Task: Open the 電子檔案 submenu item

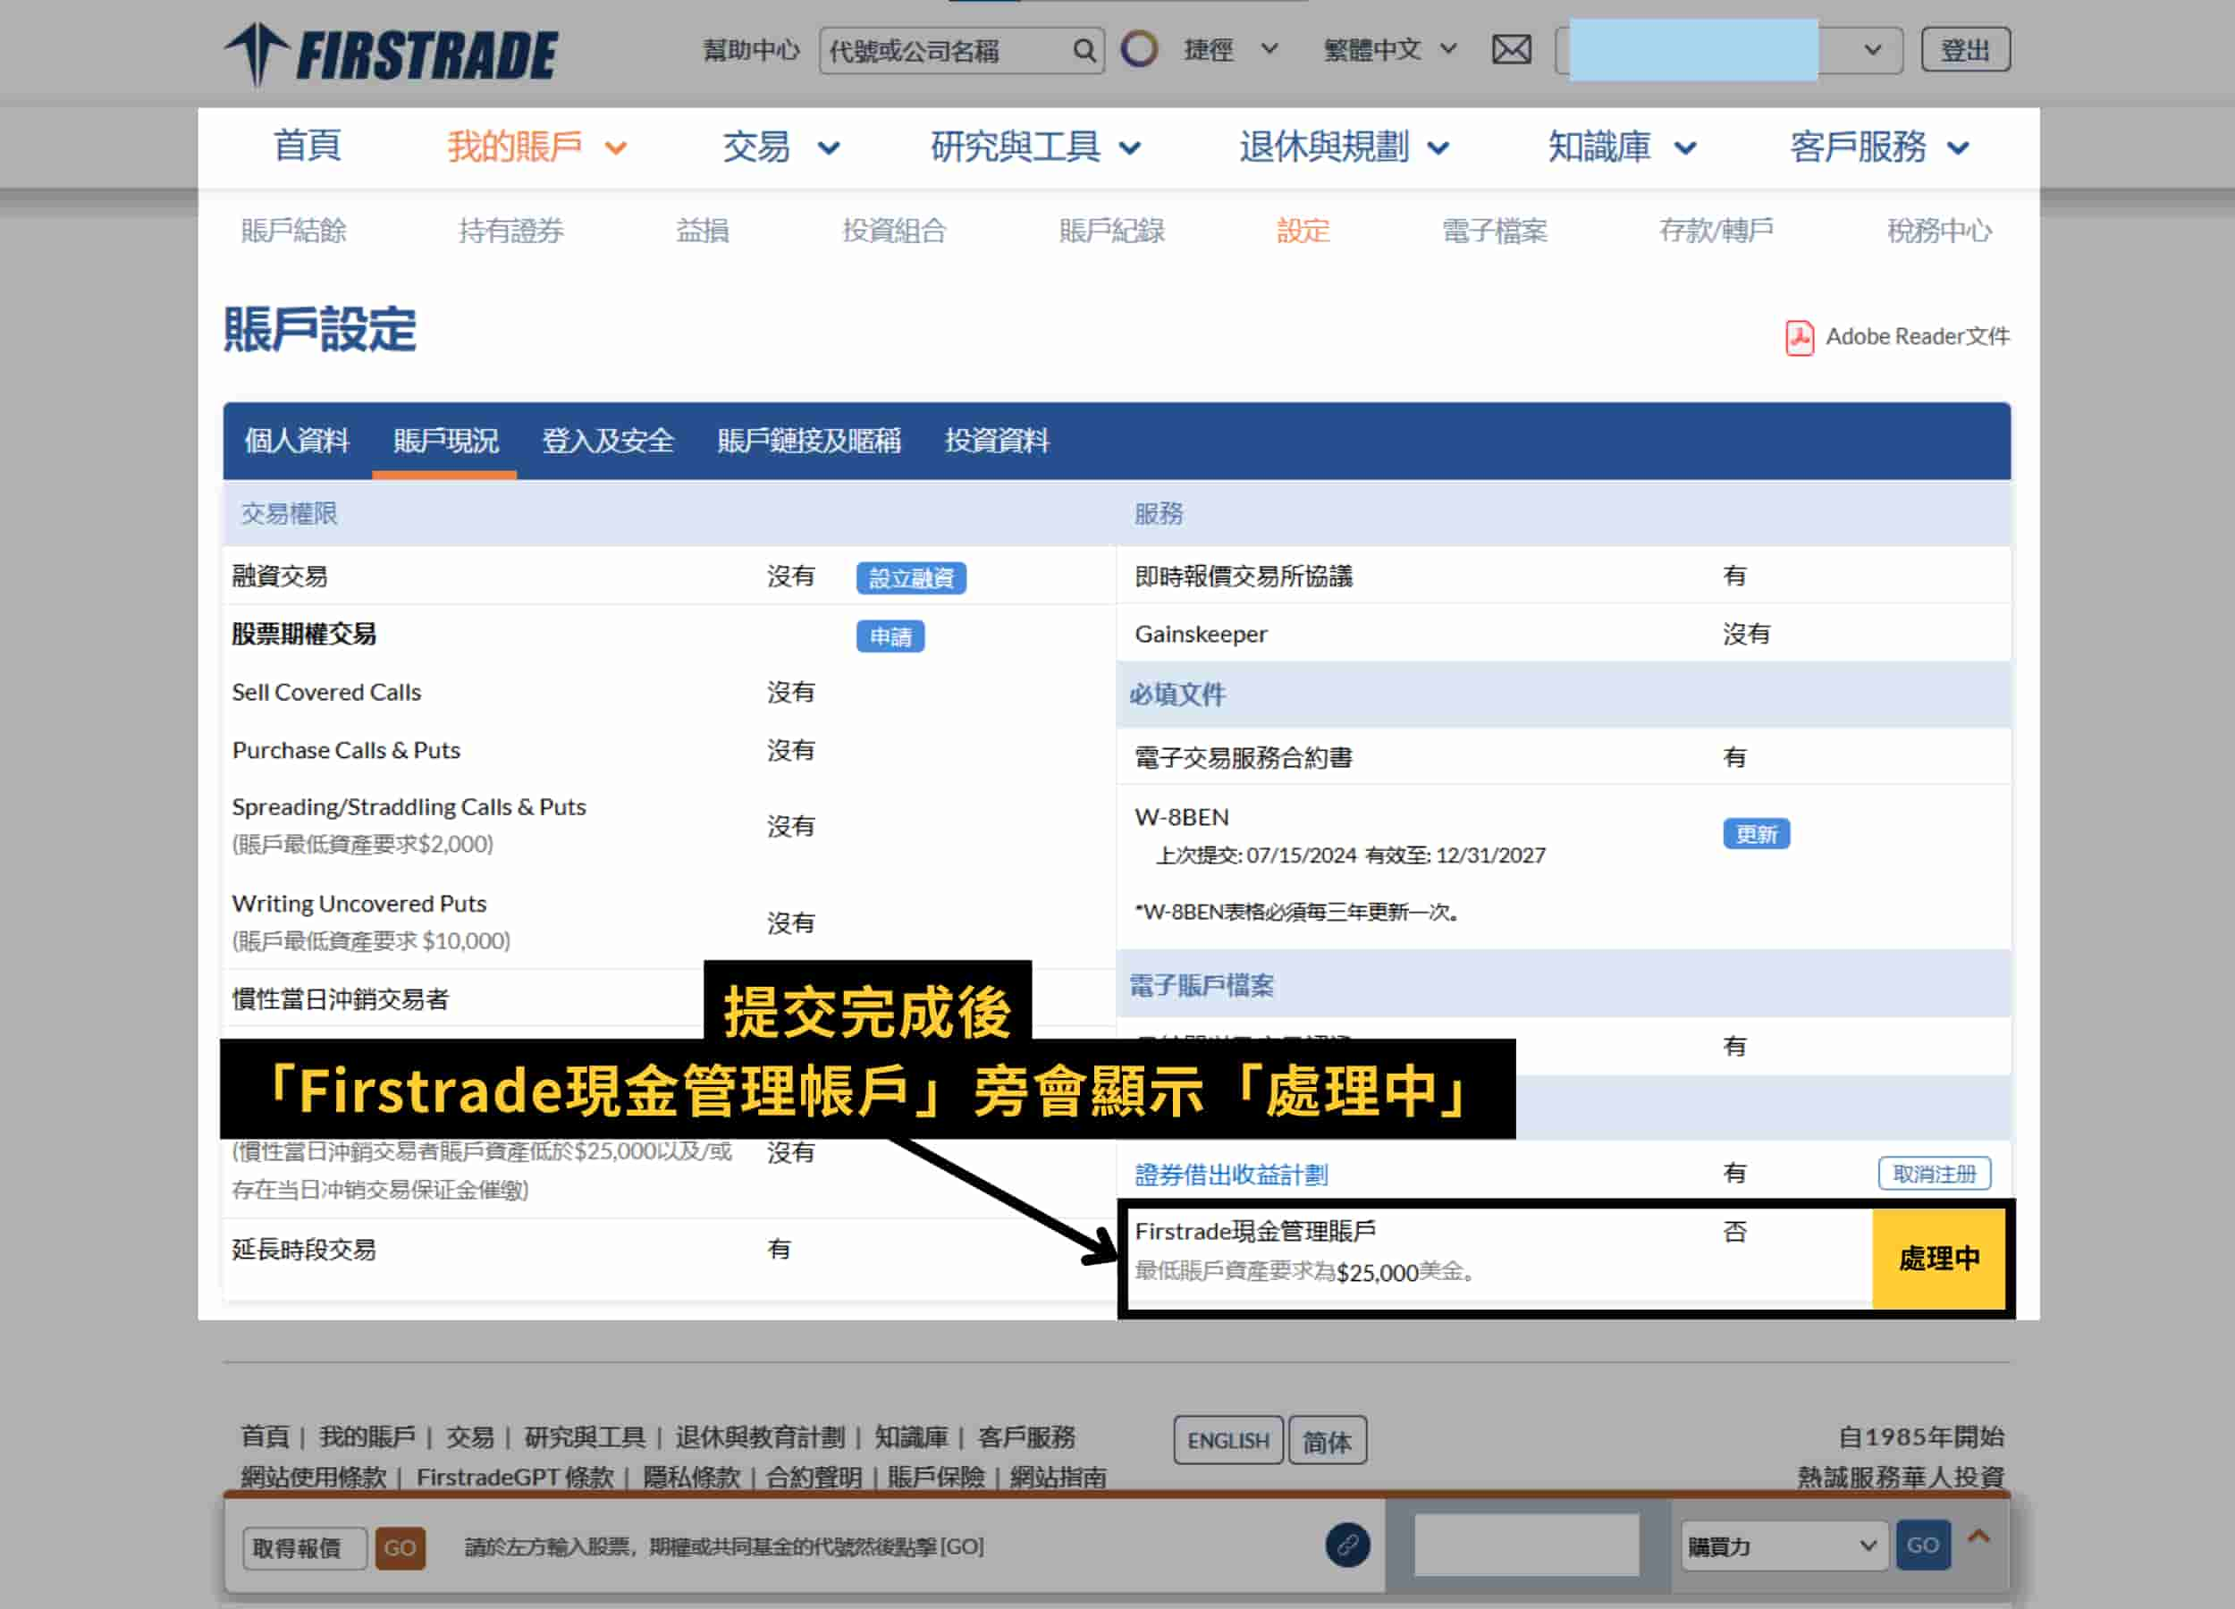Action: coord(1494,231)
